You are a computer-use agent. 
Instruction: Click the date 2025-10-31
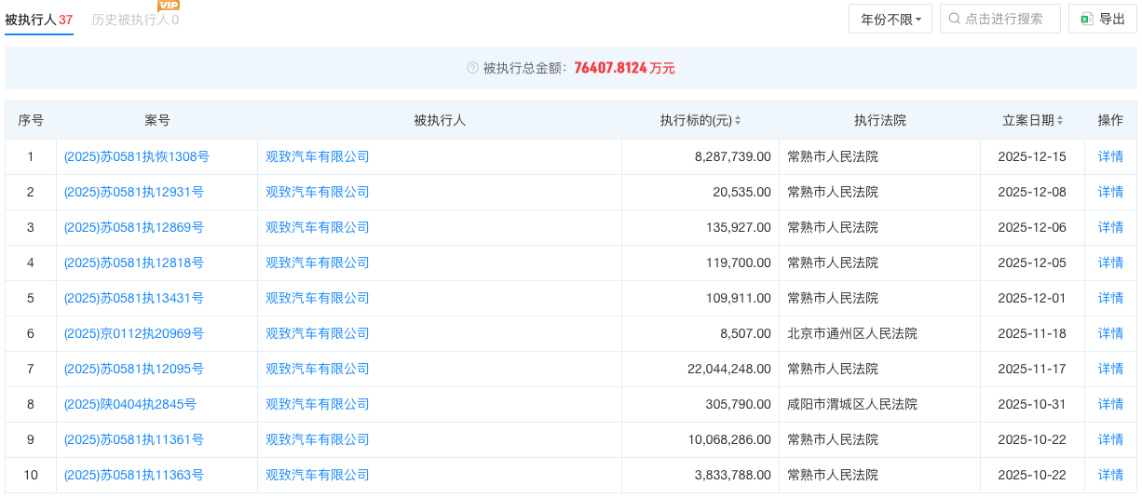pyautogui.click(x=1032, y=404)
